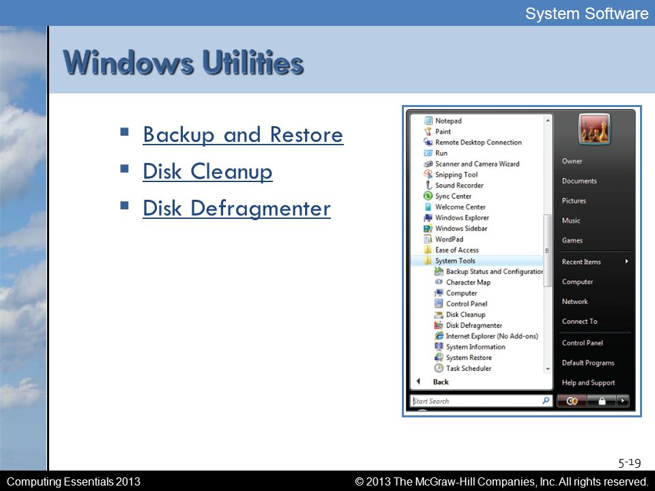Click the search magnifier icon
This screenshot has width=655, height=491.
coord(546,401)
